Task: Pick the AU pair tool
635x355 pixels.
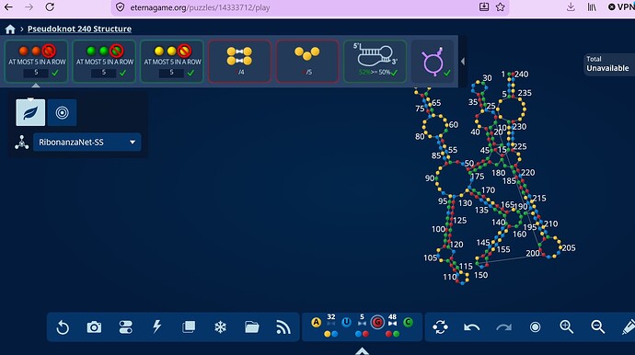Action: pyautogui.click(x=331, y=334)
